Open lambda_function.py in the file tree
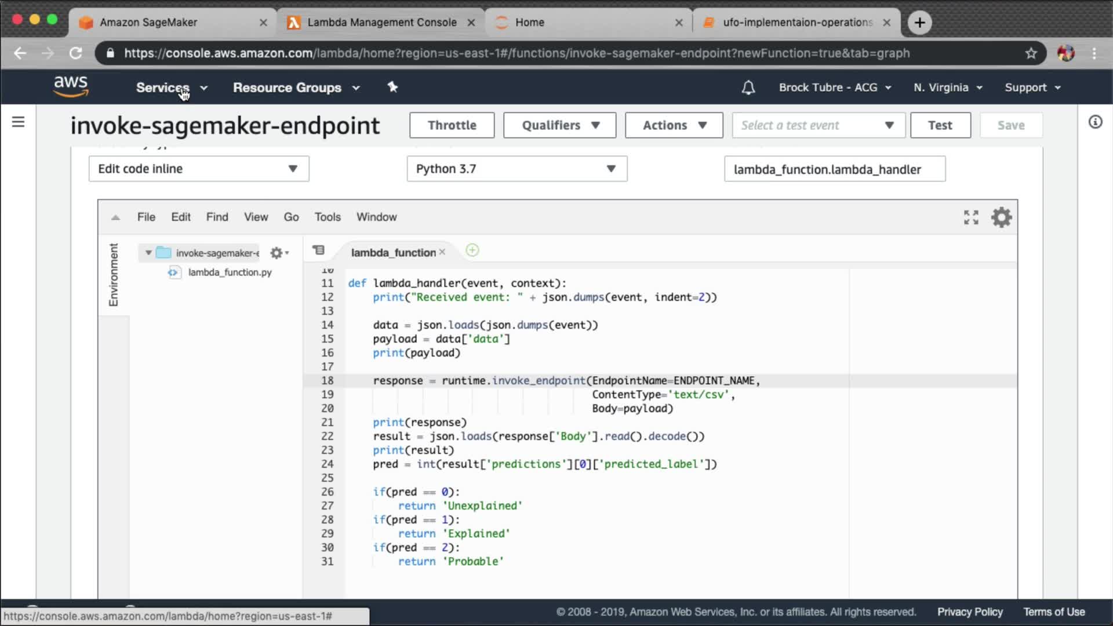Screen dimensions: 1113x626 (x=230, y=272)
